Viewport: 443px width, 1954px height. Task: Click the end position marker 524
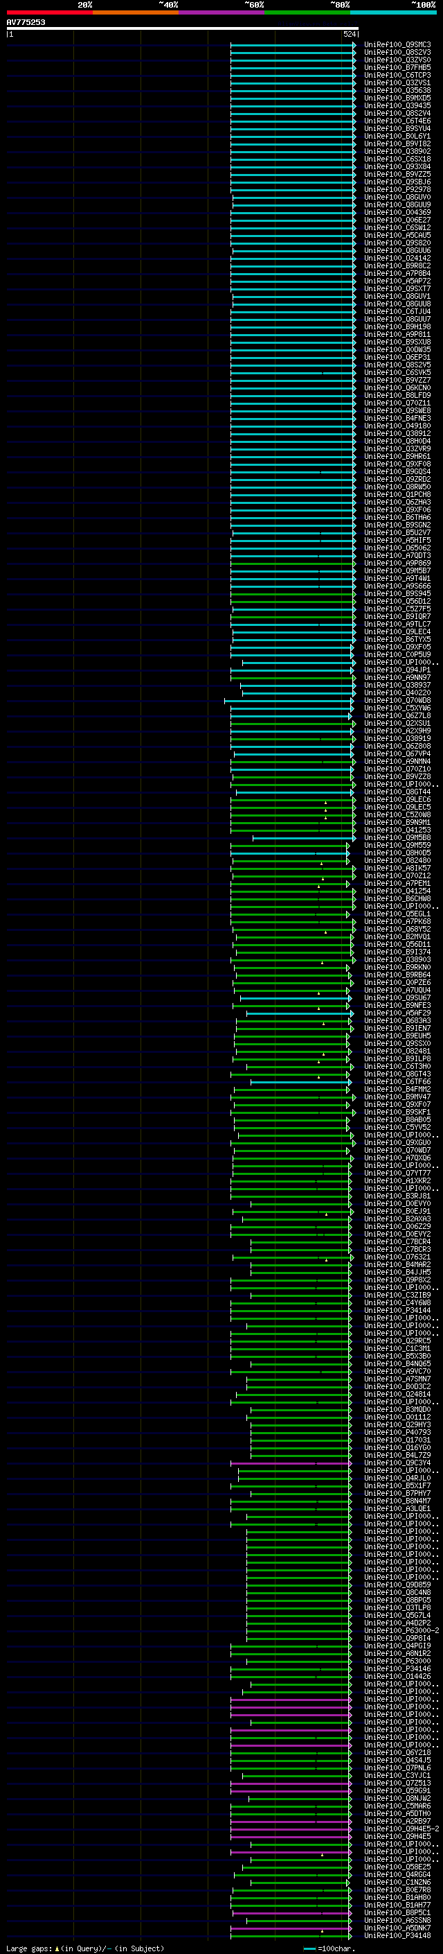coord(349,34)
